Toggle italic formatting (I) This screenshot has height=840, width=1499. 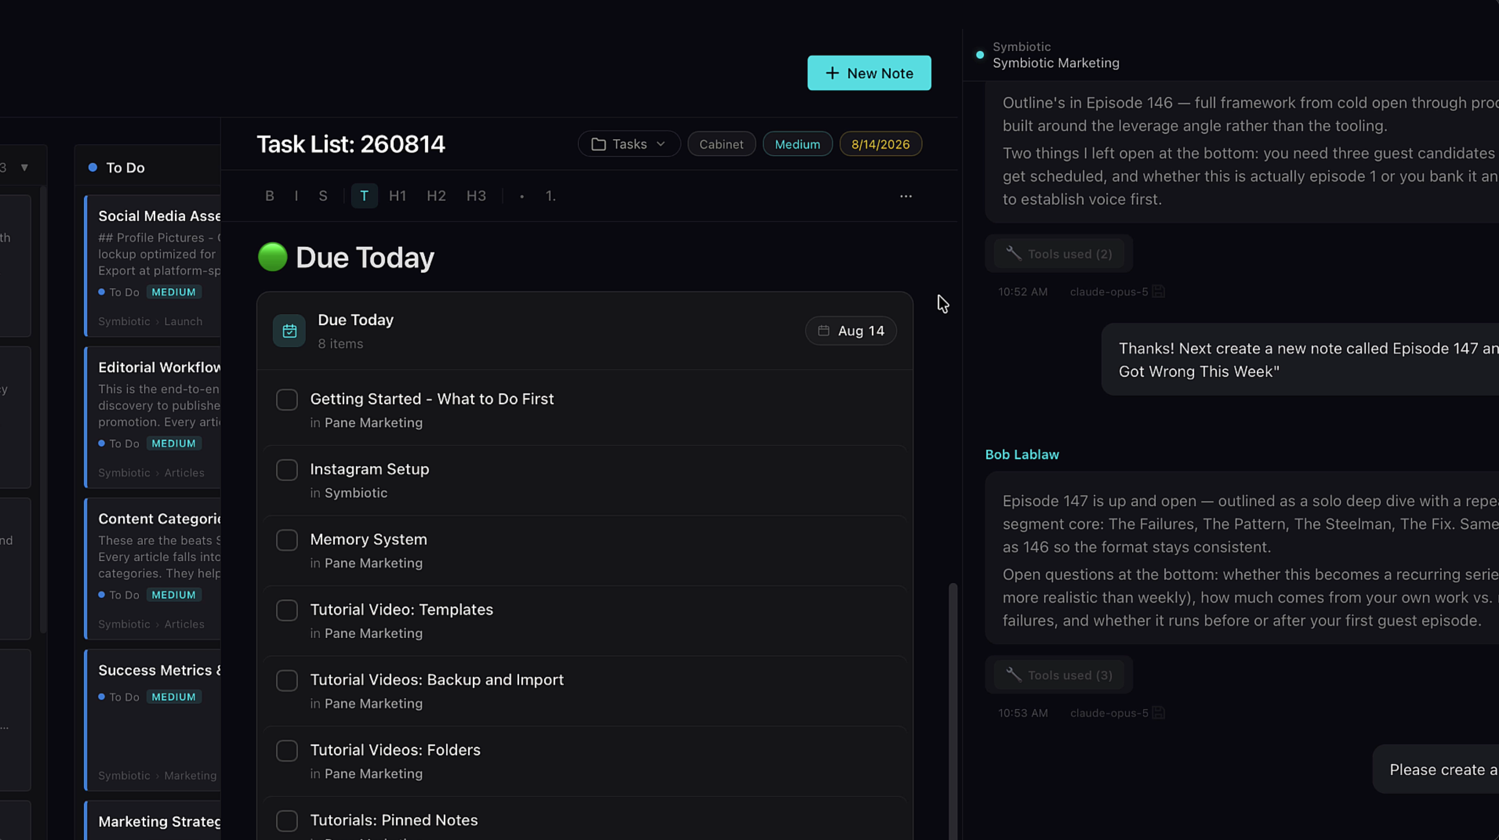(296, 196)
